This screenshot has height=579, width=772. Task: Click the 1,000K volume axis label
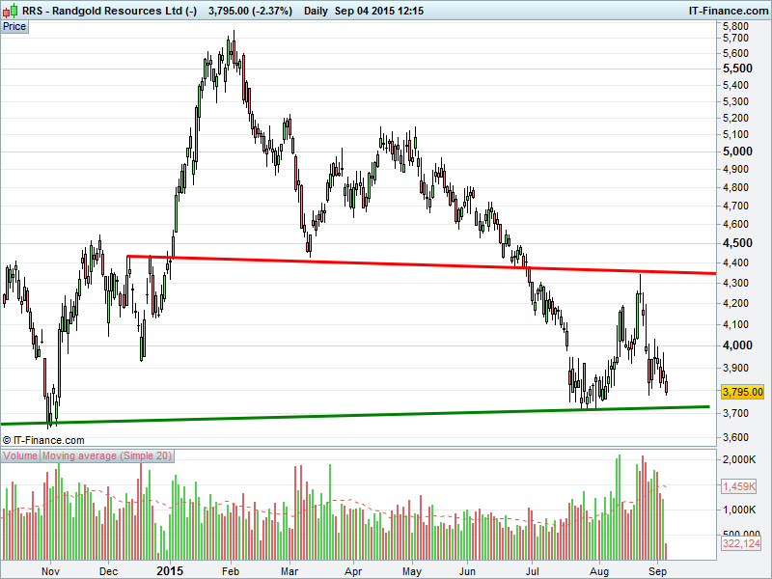(739, 510)
